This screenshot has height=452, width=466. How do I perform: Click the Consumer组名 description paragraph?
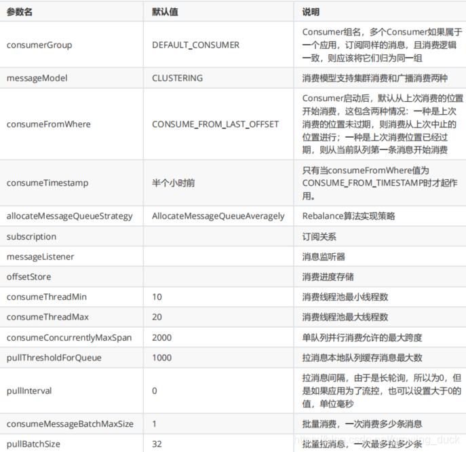(382, 45)
